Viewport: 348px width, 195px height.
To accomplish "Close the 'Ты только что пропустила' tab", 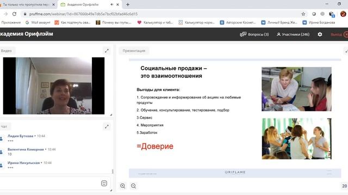I will (53, 4).
